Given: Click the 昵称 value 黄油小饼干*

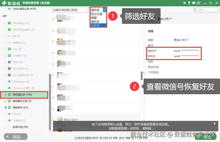Looking at the screenshot, I should 181,40.
